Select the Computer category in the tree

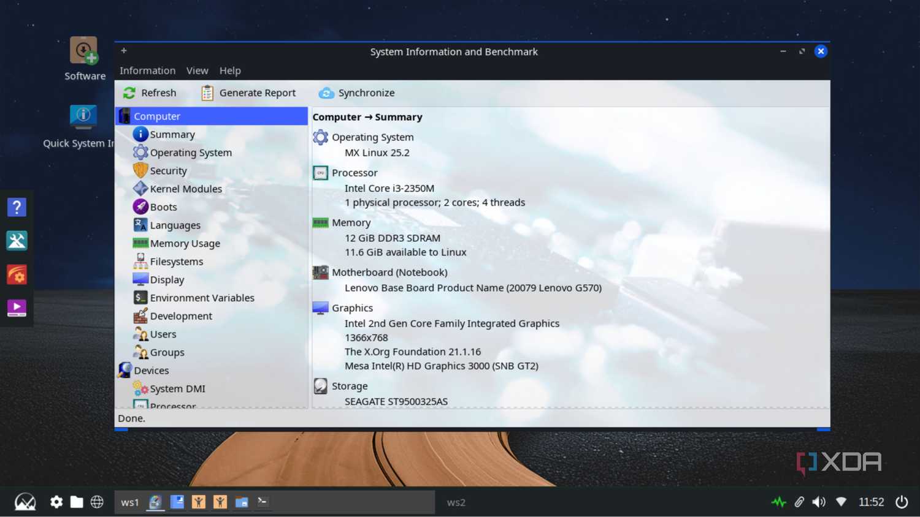pos(212,116)
